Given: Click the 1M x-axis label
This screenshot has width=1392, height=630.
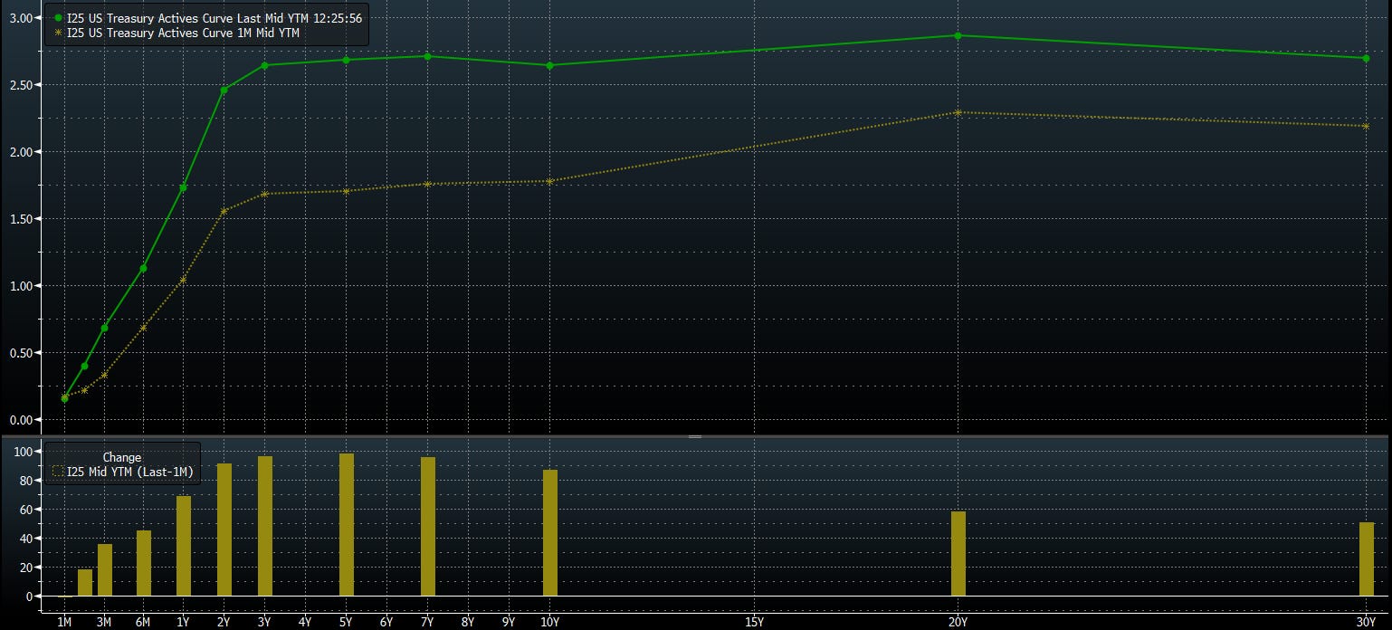Looking at the screenshot, I should tap(64, 622).
